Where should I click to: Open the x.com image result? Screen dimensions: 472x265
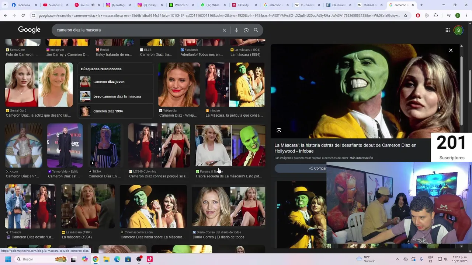point(24,145)
